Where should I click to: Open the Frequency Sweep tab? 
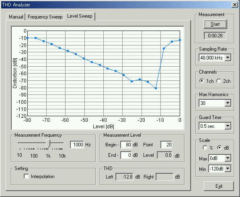coord(45,16)
